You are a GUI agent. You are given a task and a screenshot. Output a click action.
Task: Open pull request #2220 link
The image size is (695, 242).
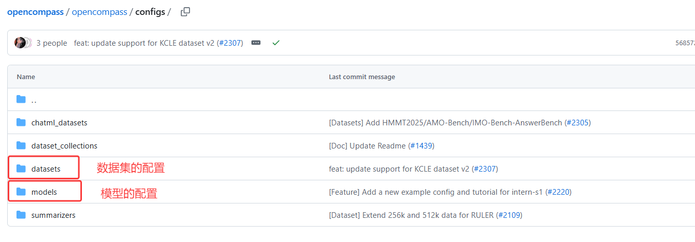point(558,192)
